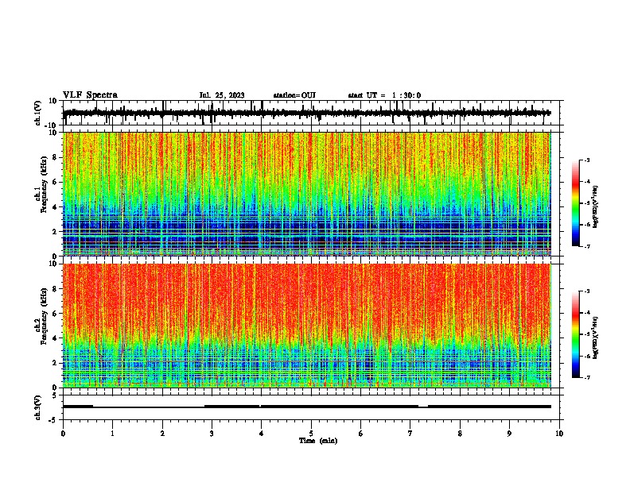
Task: Click the "-7" value below the ch.2 colorbar
Action: (587, 378)
